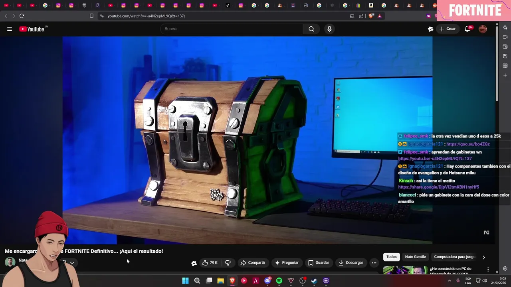Screen dimensions: 511x287
Task: Open 'He construido un PC de Minecraft' title
Action: tap(451, 271)
